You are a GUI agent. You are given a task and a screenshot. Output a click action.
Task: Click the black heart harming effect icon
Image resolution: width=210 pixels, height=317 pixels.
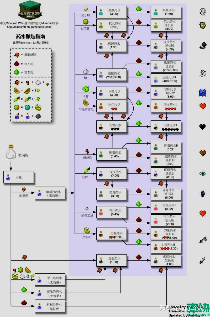[203, 127]
